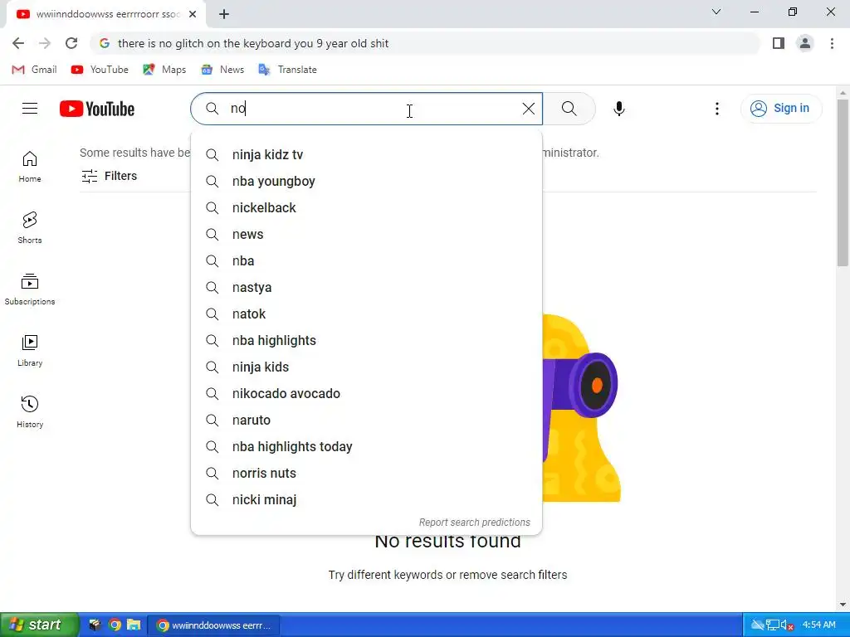
Task: Close the YouTube browser tab
Action: 193,14
